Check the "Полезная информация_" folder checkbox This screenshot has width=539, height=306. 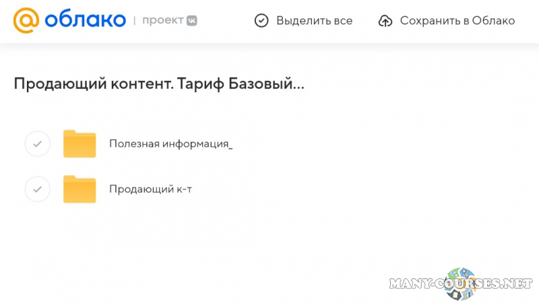click(38, 143)
